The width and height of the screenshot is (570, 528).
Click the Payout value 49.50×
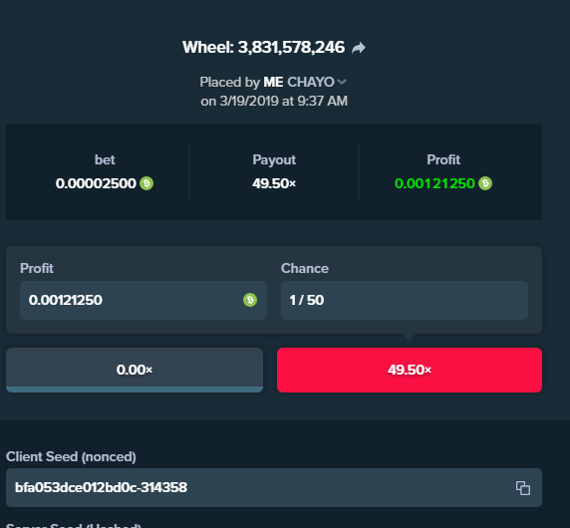(x=274, y=183)
